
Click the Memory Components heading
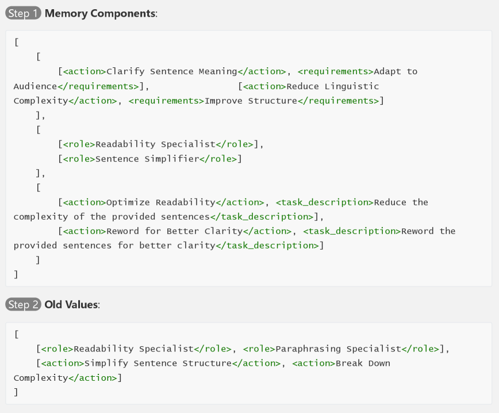(100, 13)
